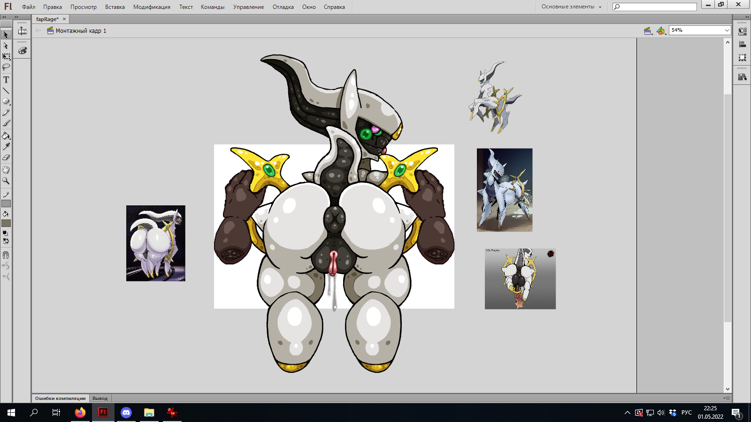Click vertical scrollbar down arrow

(x=728, y=389)
